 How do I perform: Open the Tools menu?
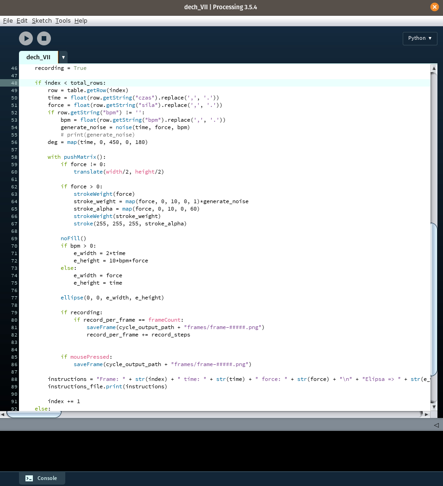63,21
